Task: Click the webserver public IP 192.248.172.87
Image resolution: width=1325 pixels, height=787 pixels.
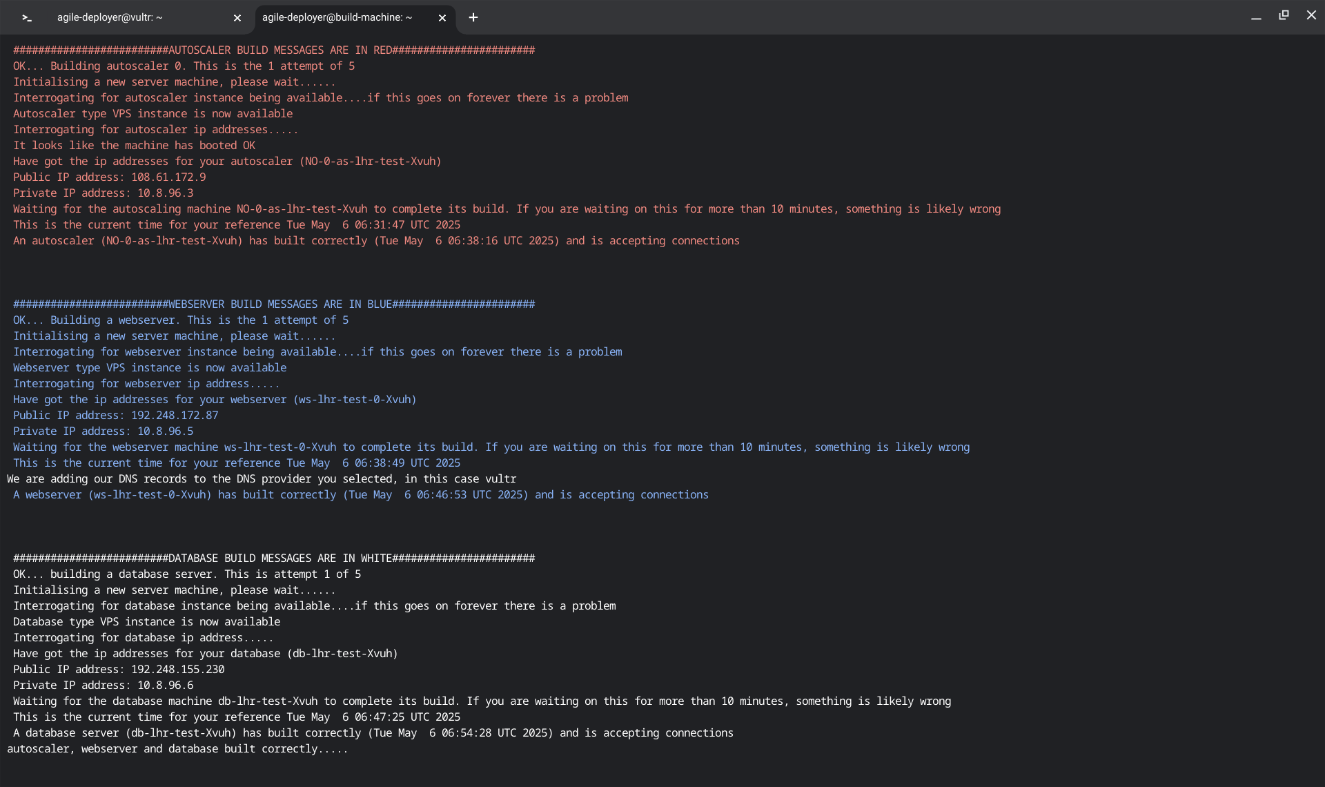Action: (x=175, y=416)
